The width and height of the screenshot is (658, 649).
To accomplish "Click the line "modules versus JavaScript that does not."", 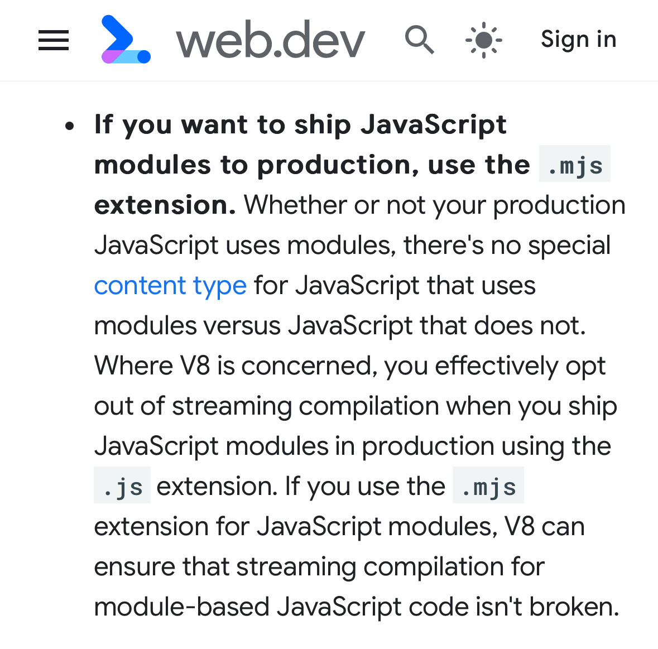I will (x=340, y=325).
